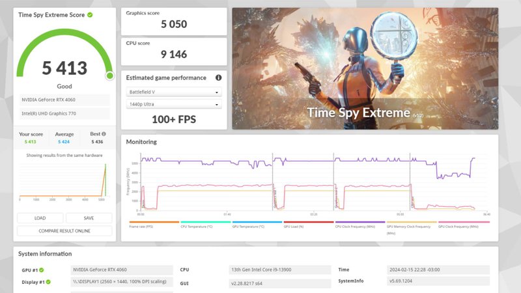Click the CPU score value 9 146

pyautogui.click(x=174, y=54)
